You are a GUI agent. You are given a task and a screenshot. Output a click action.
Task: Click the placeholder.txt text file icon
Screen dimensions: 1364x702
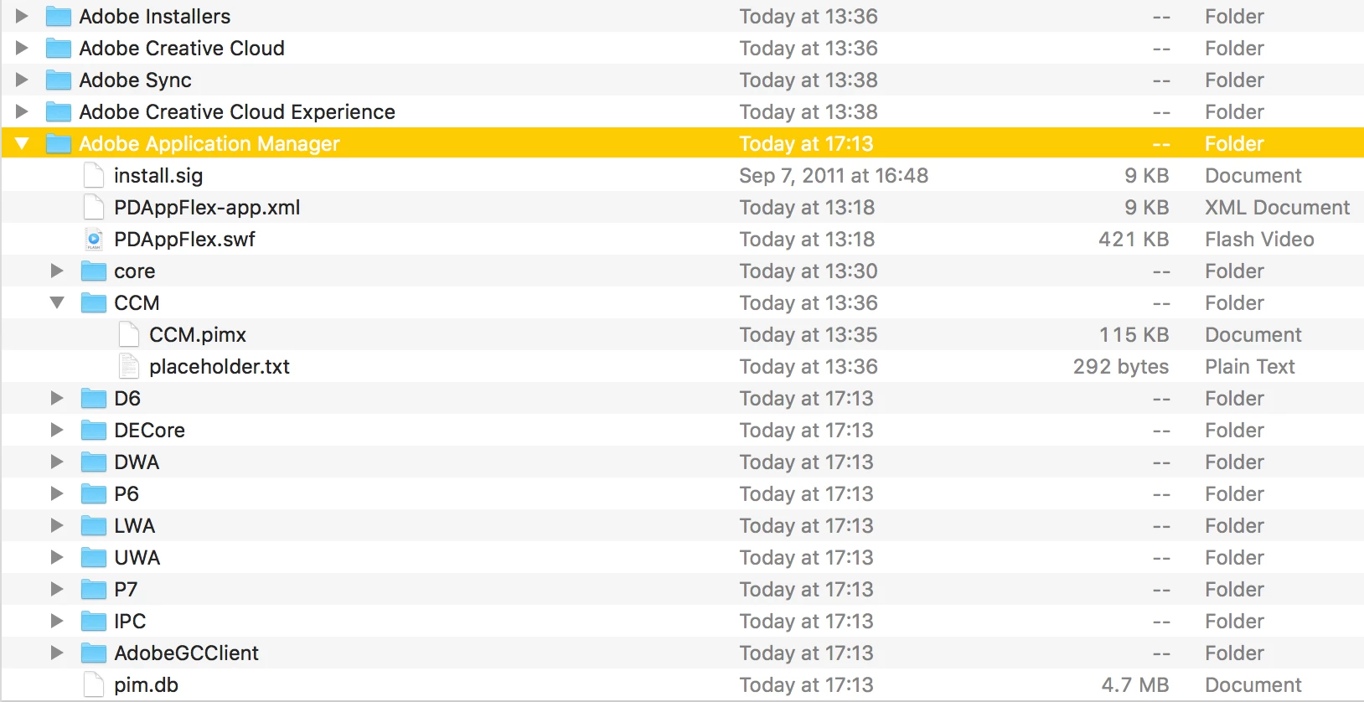129,366
